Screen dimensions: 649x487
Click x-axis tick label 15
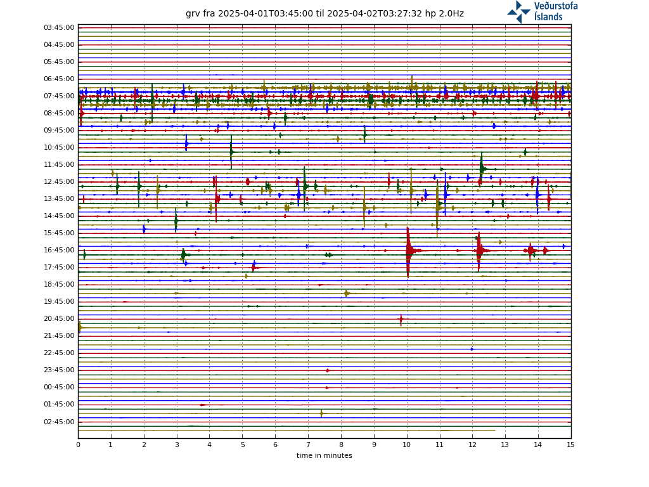tap(571, 445)
